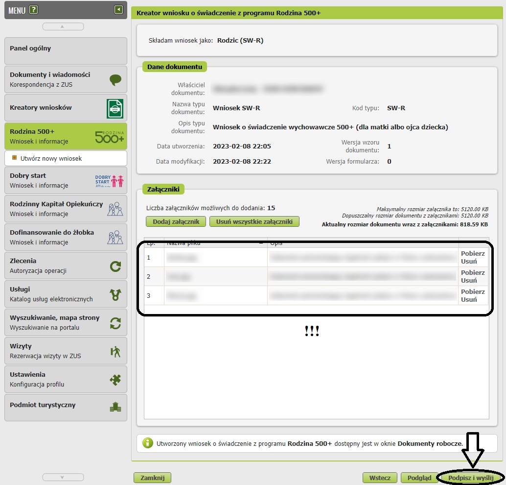This screenshot has height=485, width=506.
Task: Click the Podpisz i wyślij button
Action: (x=471, y=478)
